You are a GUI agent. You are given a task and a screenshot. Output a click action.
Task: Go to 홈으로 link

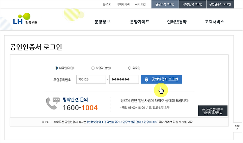107,4
